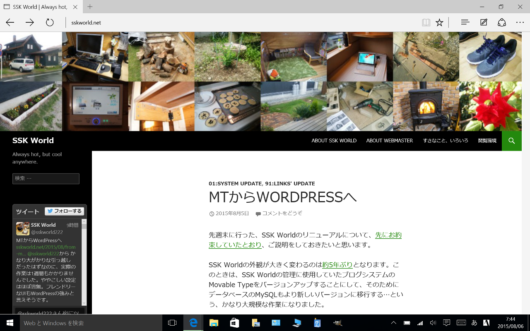
Task: Check the battery status tray icon
Action: click(x=407, y=323)
